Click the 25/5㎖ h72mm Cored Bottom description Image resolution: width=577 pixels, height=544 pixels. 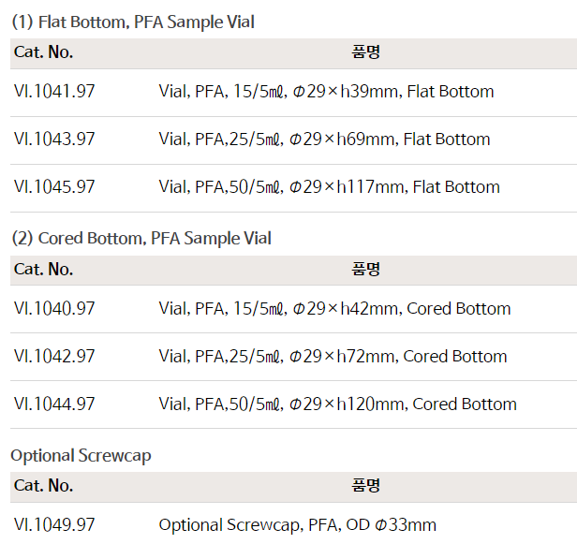click(x=333, y=357)
